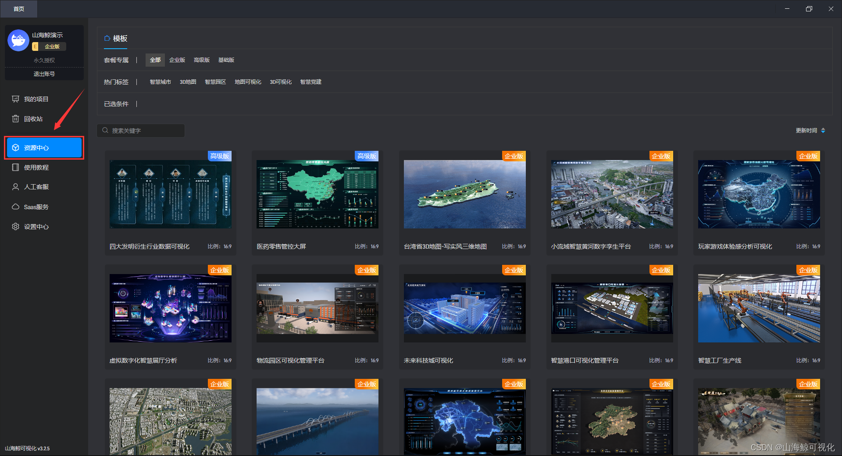Click the 高级版 badge on 医药零售管控大屏

point(367,156)
